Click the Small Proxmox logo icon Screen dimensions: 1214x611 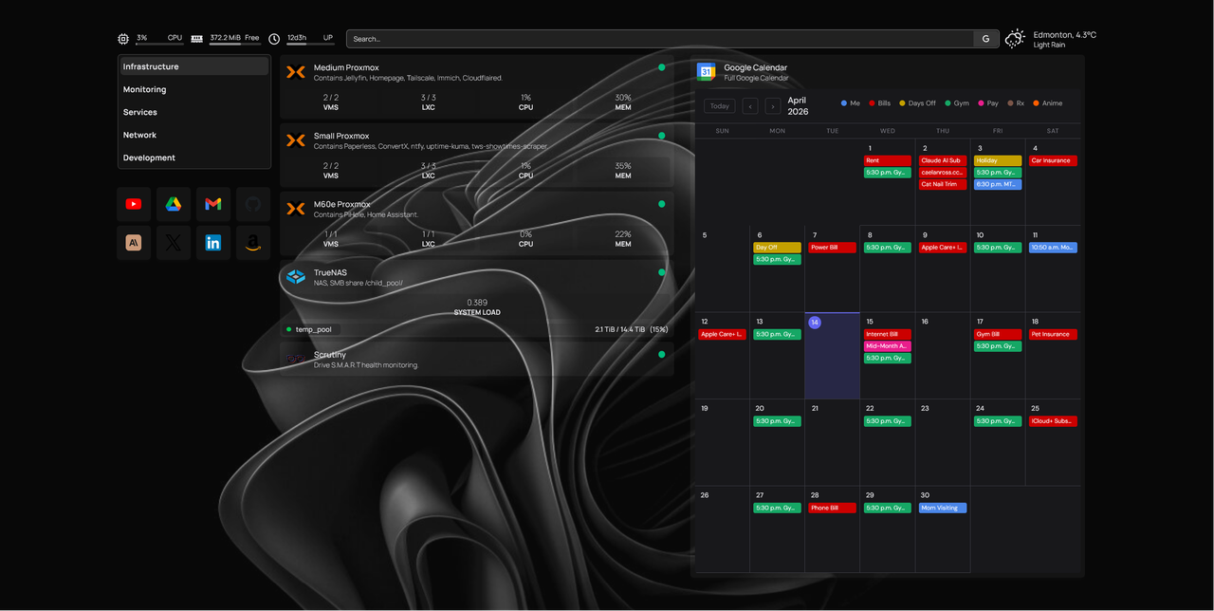pyautogui.click(x=296, y=140)
